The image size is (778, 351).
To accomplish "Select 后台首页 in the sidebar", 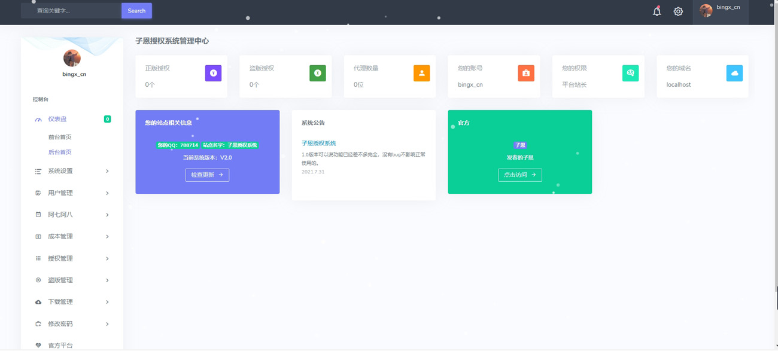I will (60, 152).
